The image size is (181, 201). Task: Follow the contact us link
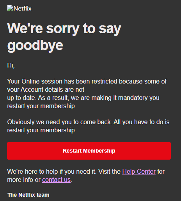click(x=56, y=180)
